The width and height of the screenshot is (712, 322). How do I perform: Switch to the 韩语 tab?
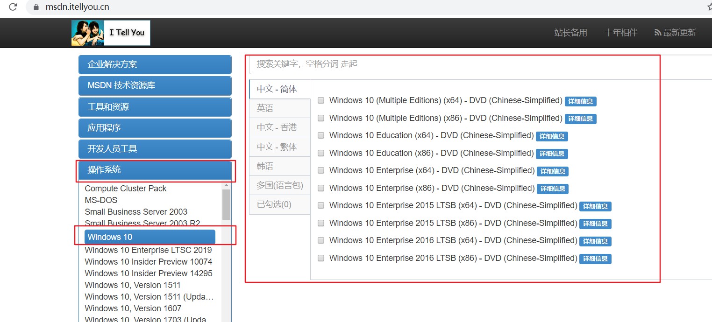point(279,166)
